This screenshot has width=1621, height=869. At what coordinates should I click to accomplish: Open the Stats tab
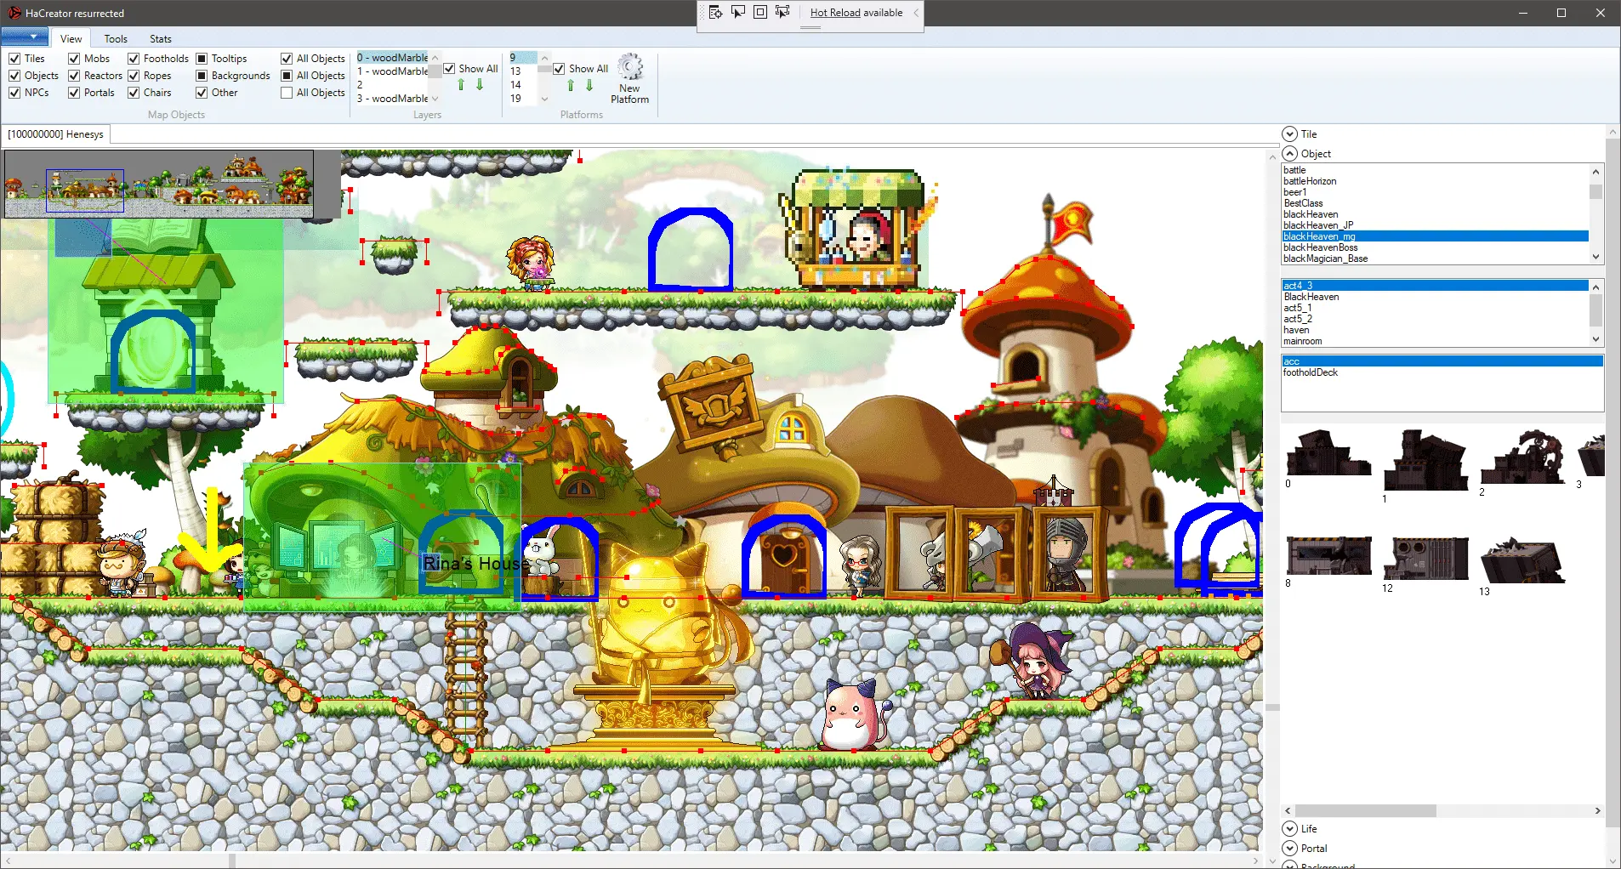pyautogui.click(x=161, y=39)
